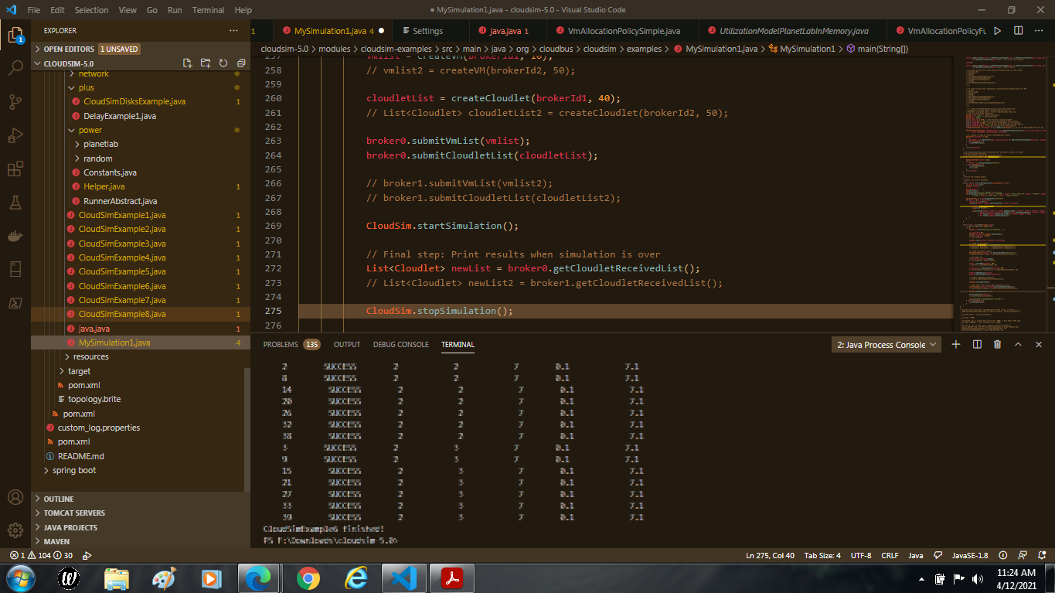Open the Search view
This screenshot has width=1055, height=593.
click(x=15, y=67)
